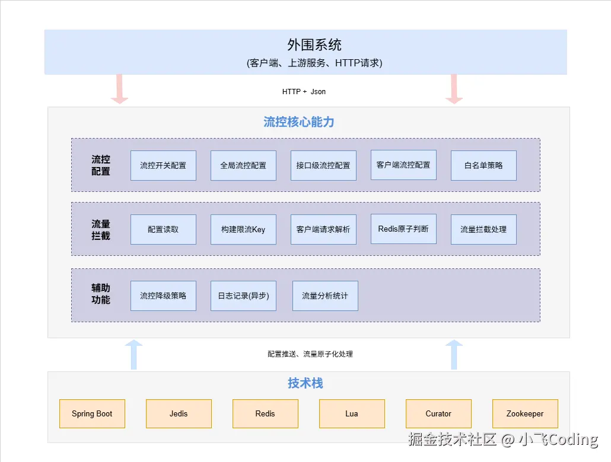
Task: Select the Redis原子判断 module
Action: click(403, 229)
